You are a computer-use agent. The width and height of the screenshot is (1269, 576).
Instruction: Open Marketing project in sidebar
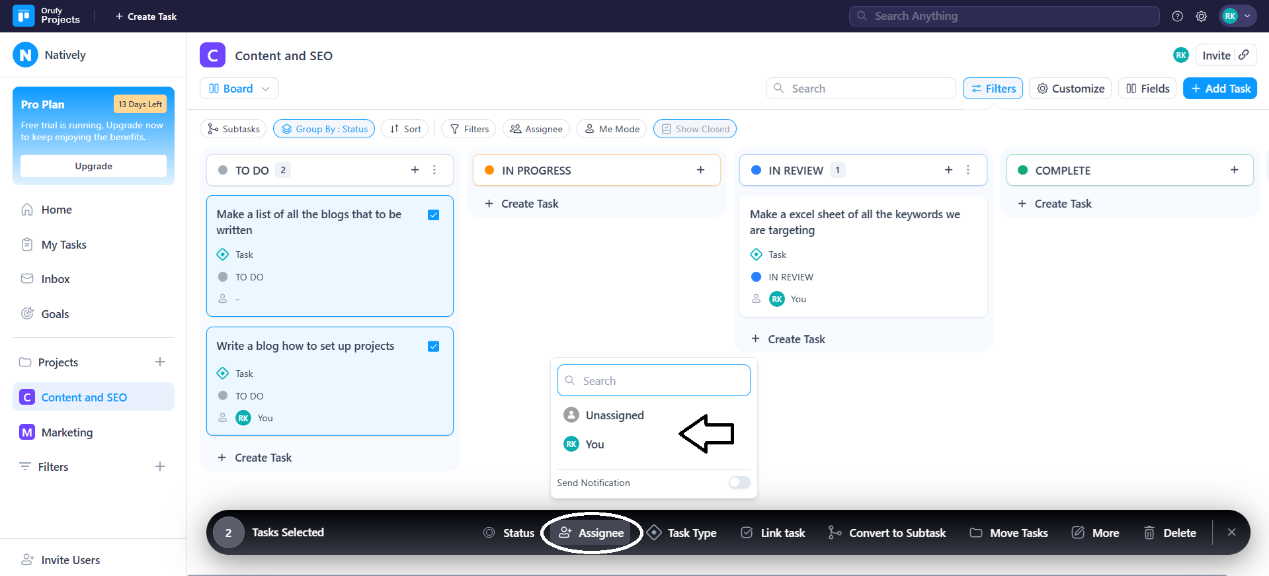[67, 432]
